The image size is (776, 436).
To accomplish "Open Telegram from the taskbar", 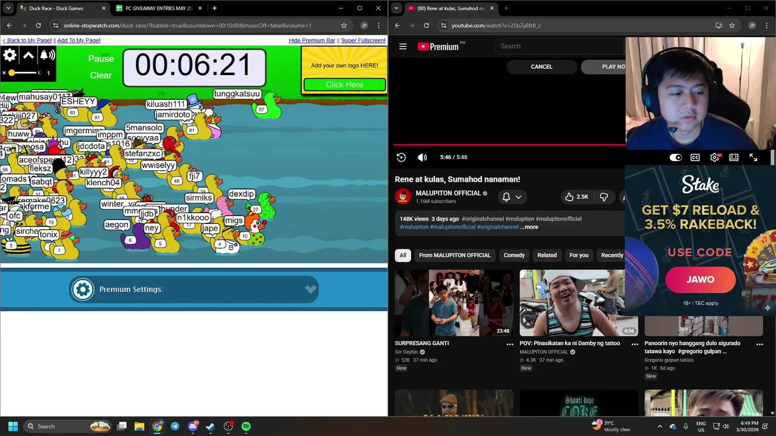I will pos(175,426).
